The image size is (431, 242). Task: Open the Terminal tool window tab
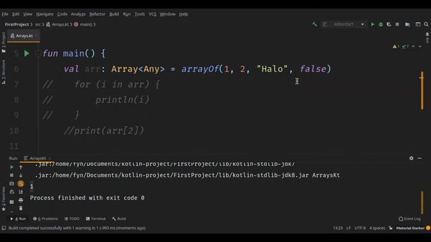[96, 218]
